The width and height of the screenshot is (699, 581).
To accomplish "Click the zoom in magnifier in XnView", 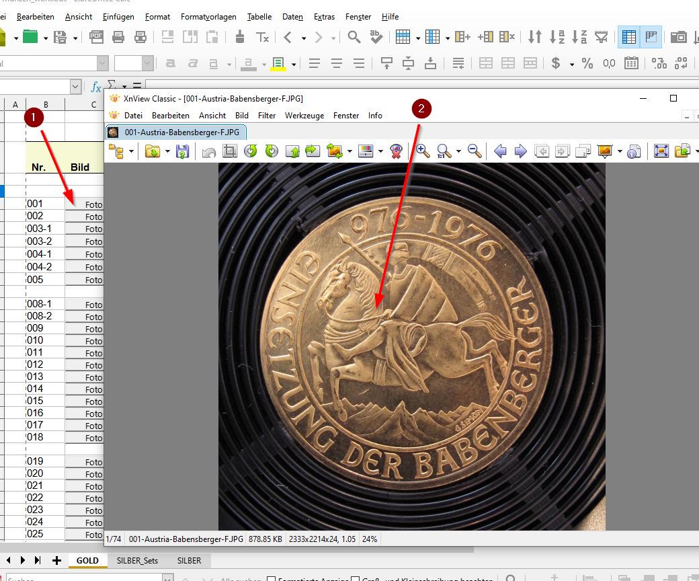I will tap(423, 151).
